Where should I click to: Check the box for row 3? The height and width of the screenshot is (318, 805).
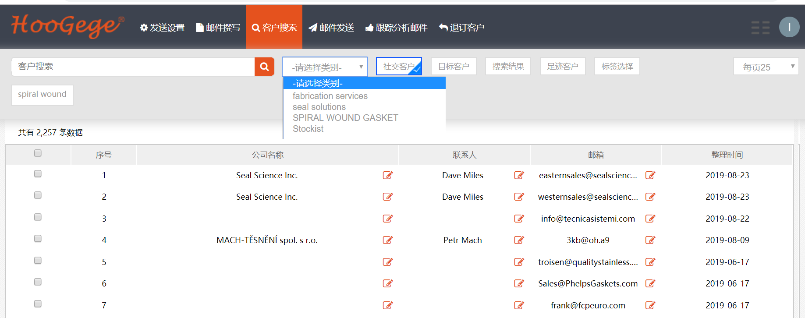[38, 217]
